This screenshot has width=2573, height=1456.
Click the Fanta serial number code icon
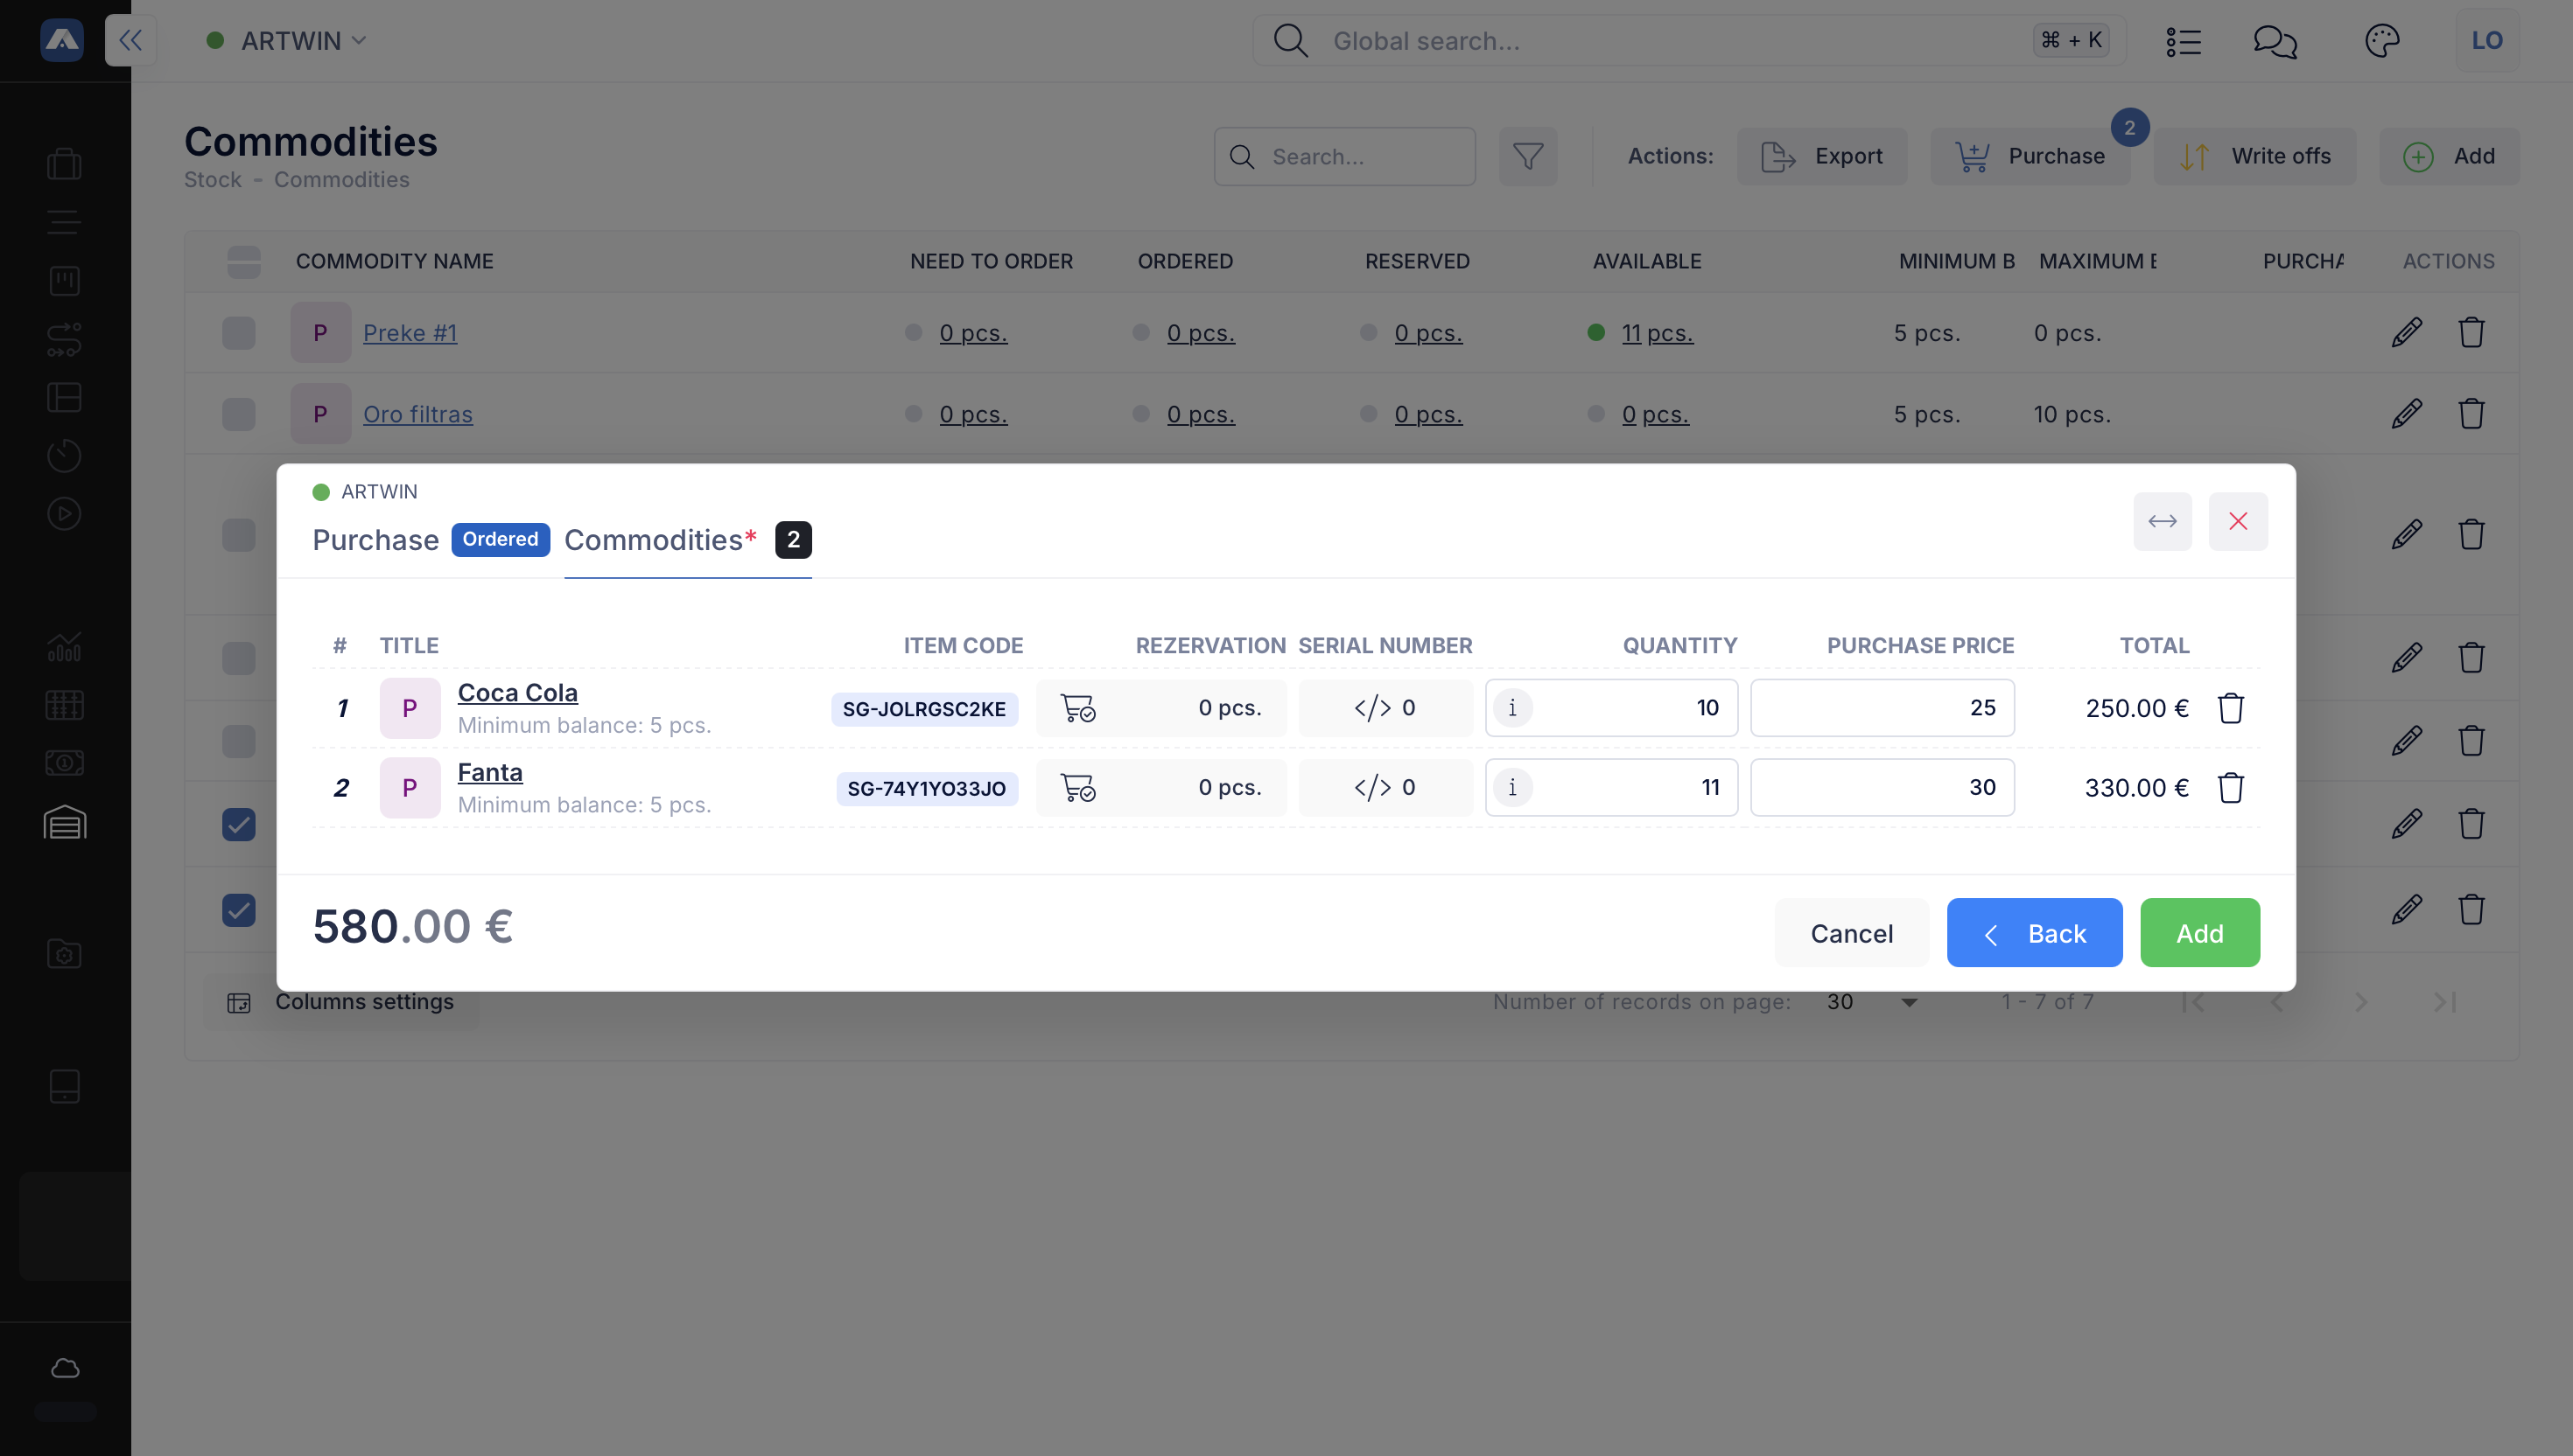tap(1372, 788)
